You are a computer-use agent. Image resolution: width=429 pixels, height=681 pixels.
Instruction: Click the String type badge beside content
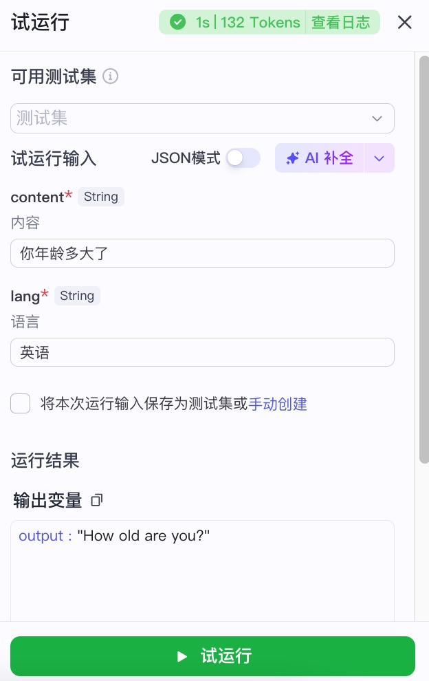(100, 197)
